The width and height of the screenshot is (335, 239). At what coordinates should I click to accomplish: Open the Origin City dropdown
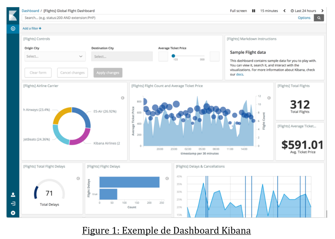point(55,56)
